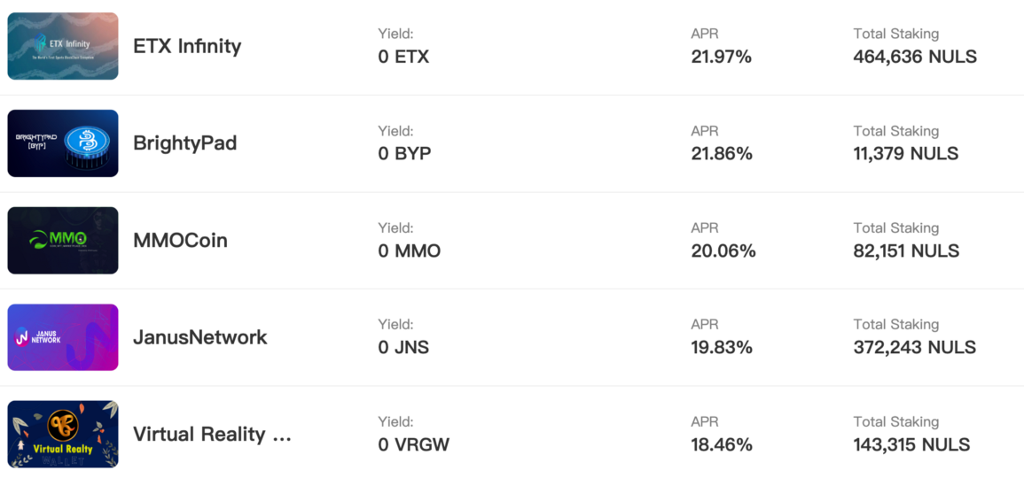This screenshot has width=1024, height=478.
Task: Click the 11,379 NULS total staking figure
Action: coord(906,154)
